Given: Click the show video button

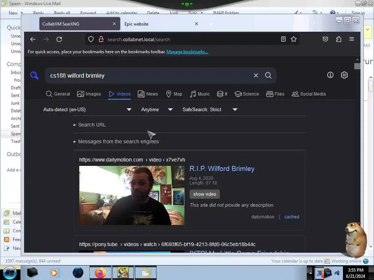Looking at the screenshot, I should point(205,194).
